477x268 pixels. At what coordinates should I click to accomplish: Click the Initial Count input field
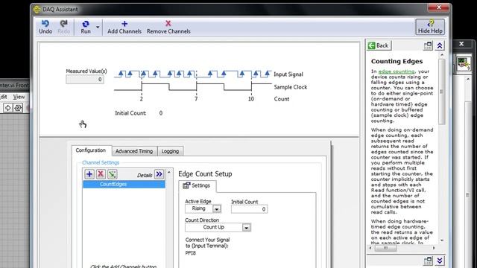(249, 209)
